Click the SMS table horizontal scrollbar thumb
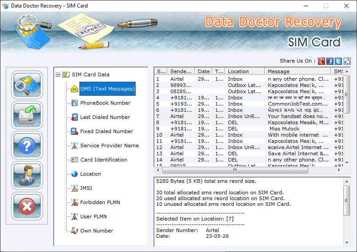Viewport: 357px width, 252px height. click(x=235, y=170)
